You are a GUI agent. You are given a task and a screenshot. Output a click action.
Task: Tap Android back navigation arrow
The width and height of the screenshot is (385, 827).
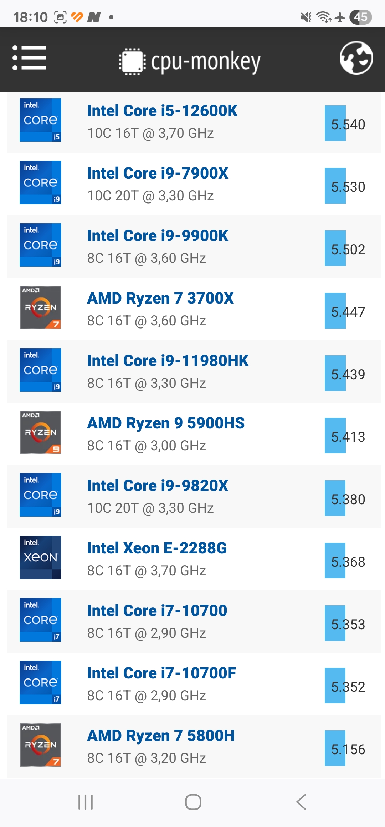(301, 802)
